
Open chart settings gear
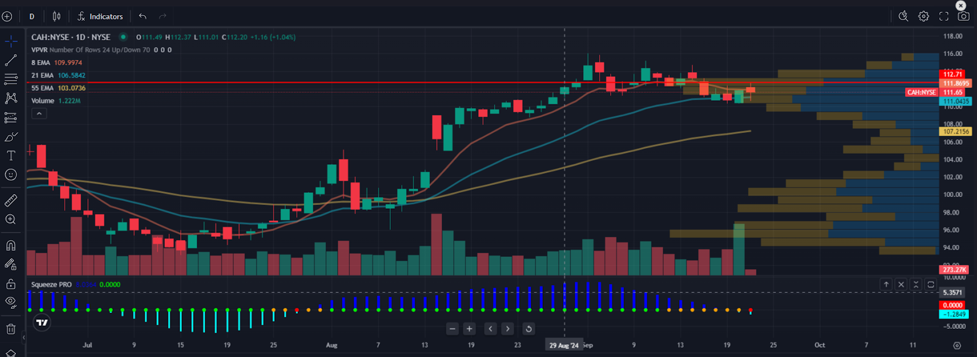pos(924,16)
